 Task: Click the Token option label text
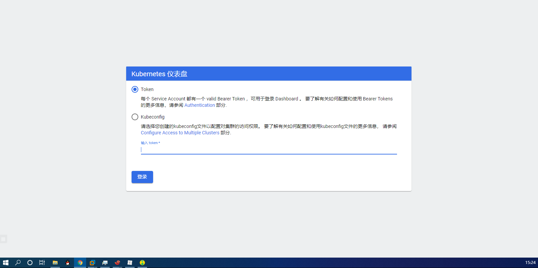point(147,89)
